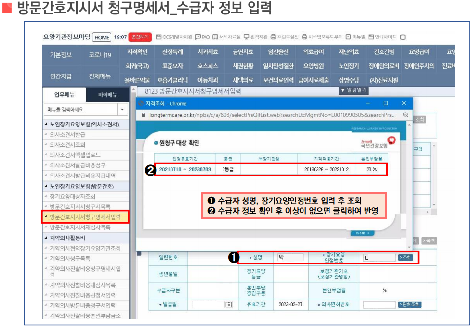The image size is (474, 327).
Task: Click the CLOSE button in the popup
Action: click(362, 233)
